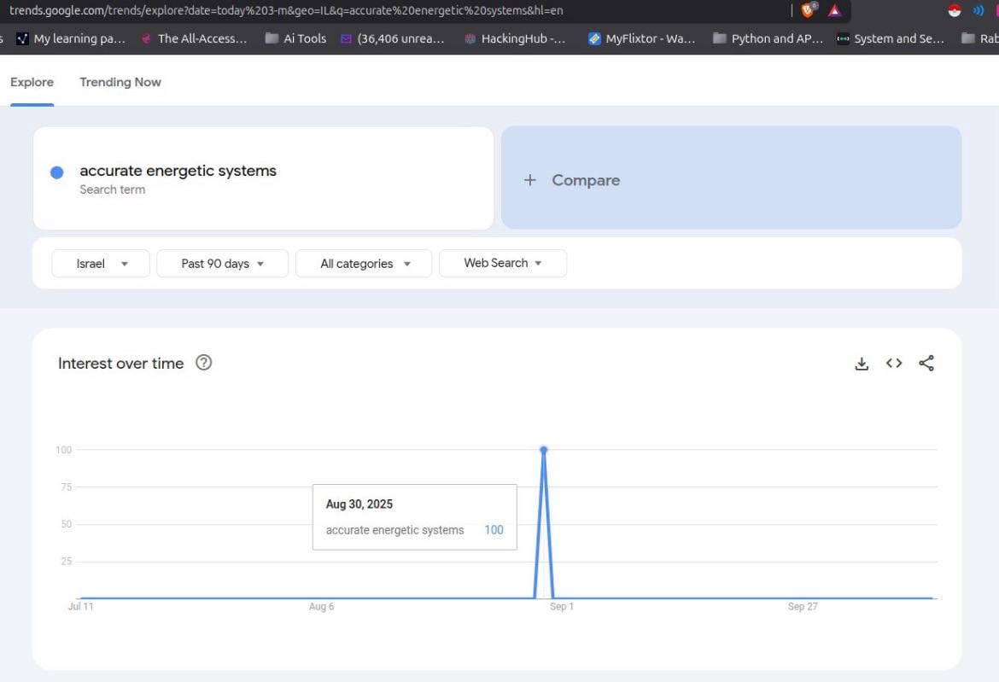
Task: Click the Pokeball extension icon
Action: click(x=955, y=10)
